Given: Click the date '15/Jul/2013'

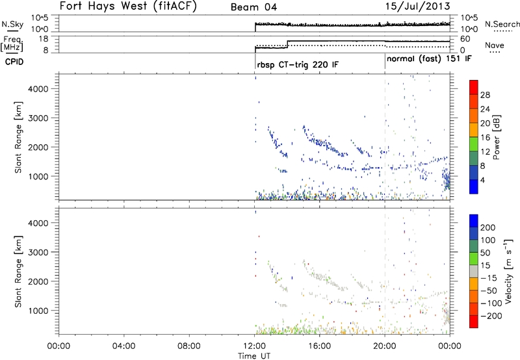Looking at the screenshot, I should coord(418,6).
